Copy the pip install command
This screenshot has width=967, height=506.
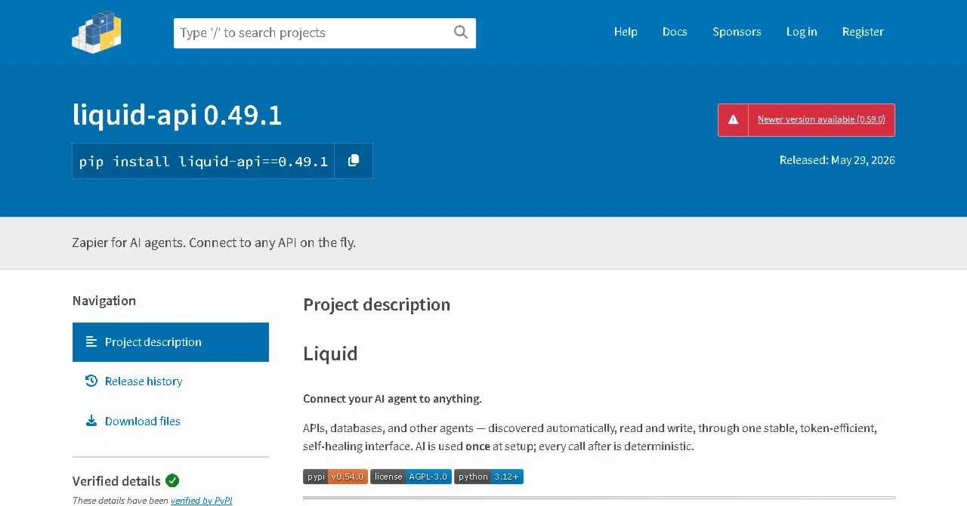(x=354, y=161)
